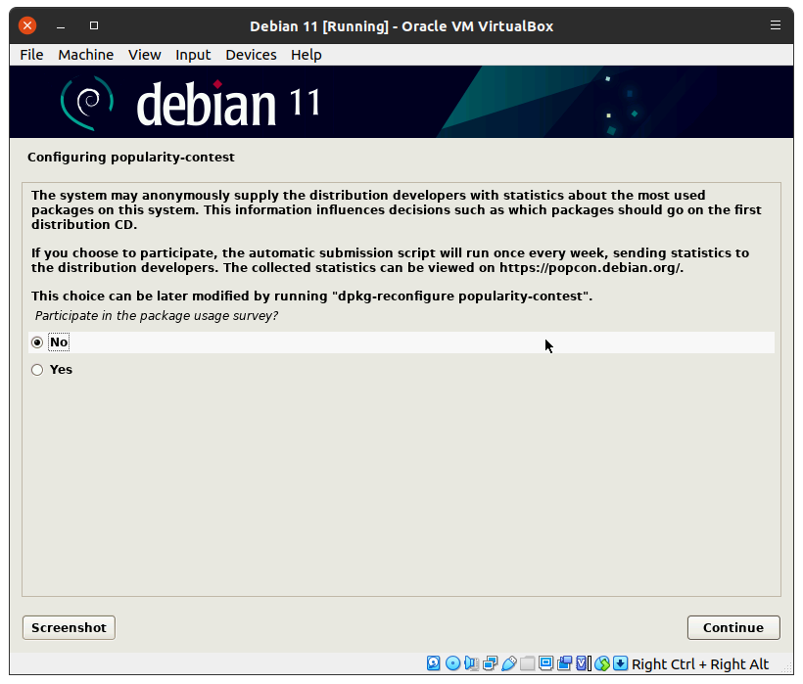The height and width of the screenshot is (684, 803).
Task: Click the audio status bar icon
Action: (471, 663)
